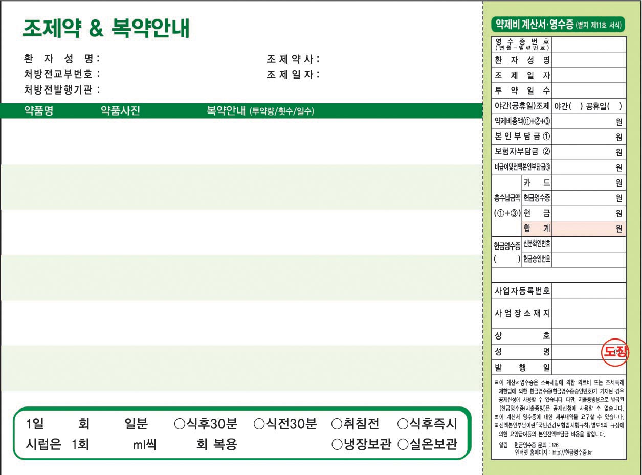Click the blank cell beside 투약일수
The height and width of the screenshot is (475, 642).
point(589,91)
